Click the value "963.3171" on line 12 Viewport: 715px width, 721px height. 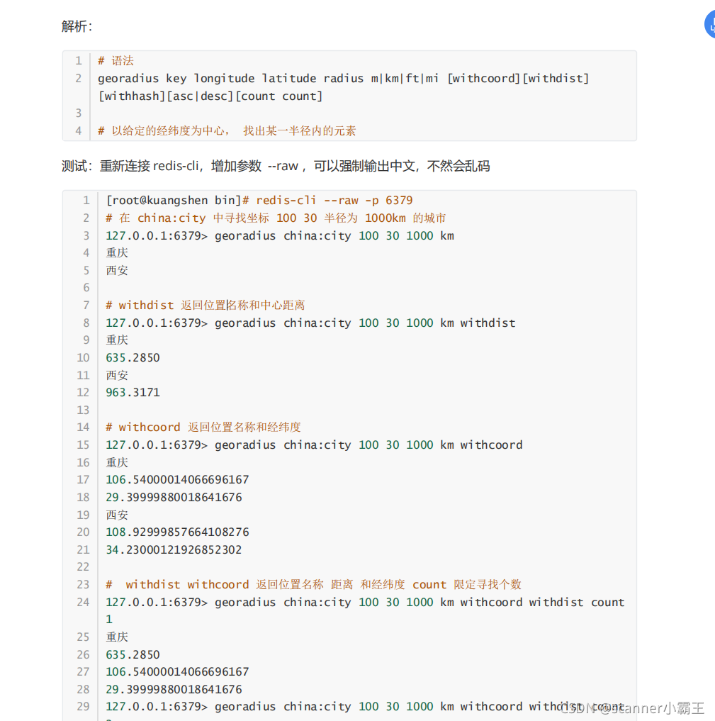tap(133, 393)
